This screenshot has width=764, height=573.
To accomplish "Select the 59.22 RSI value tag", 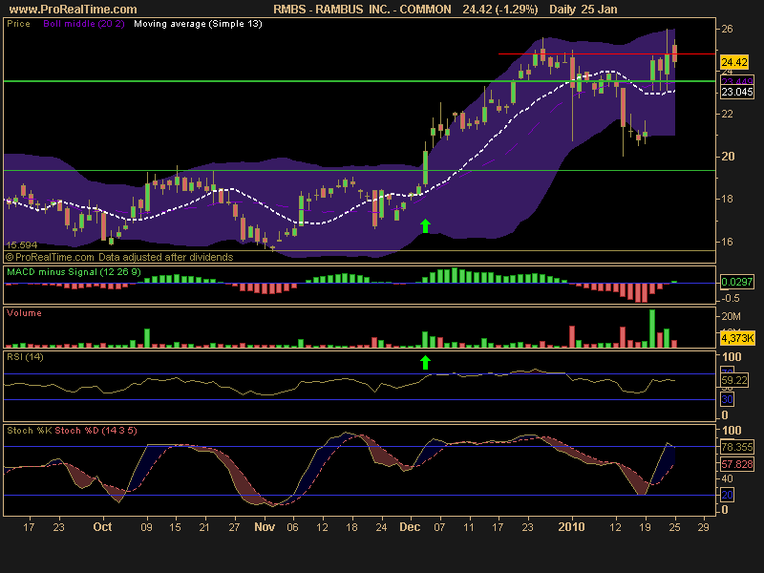I will coord(733,380).
